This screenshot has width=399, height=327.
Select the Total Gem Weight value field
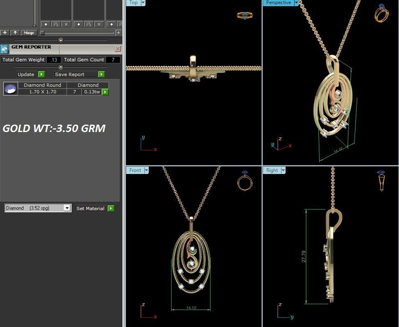(54, 60)
